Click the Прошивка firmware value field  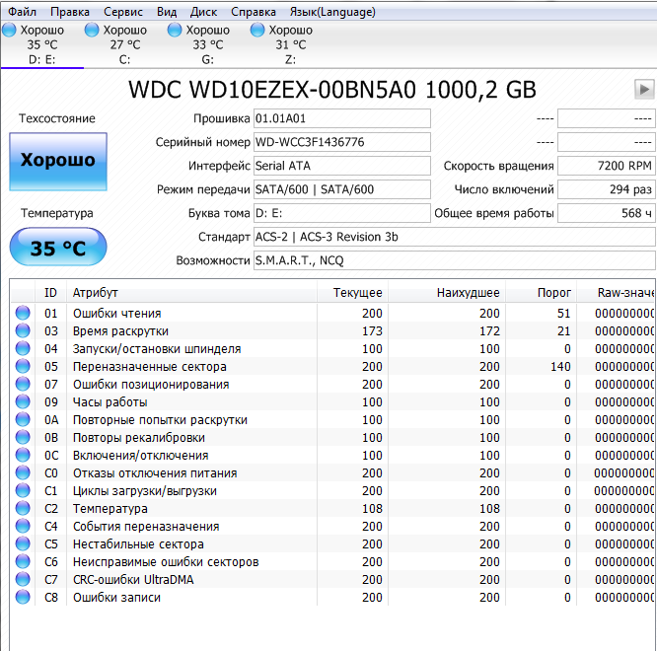tap(341, 118)
